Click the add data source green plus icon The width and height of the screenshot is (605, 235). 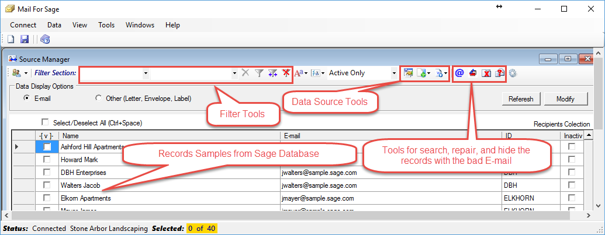point(421,73)
